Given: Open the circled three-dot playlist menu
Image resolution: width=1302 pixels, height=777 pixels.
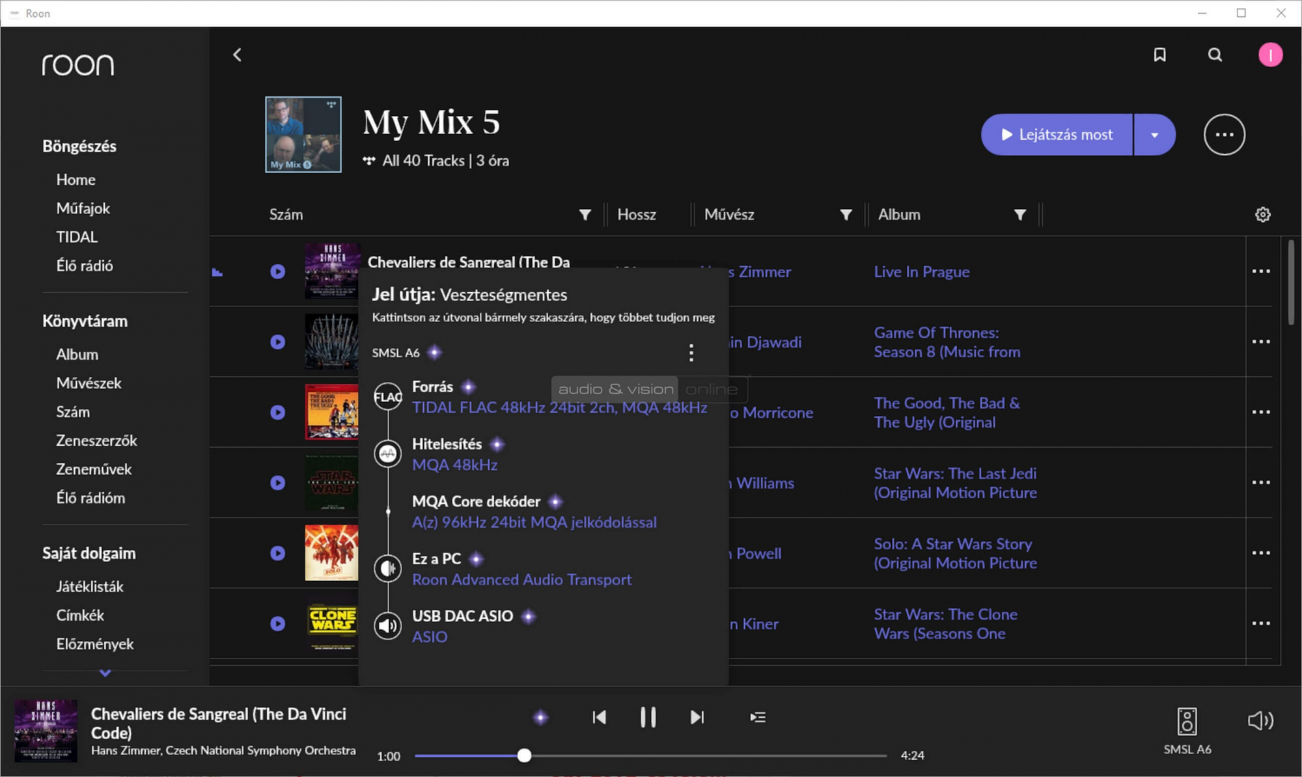Looking at the screenshot, I should click(x=1224, y=135).
